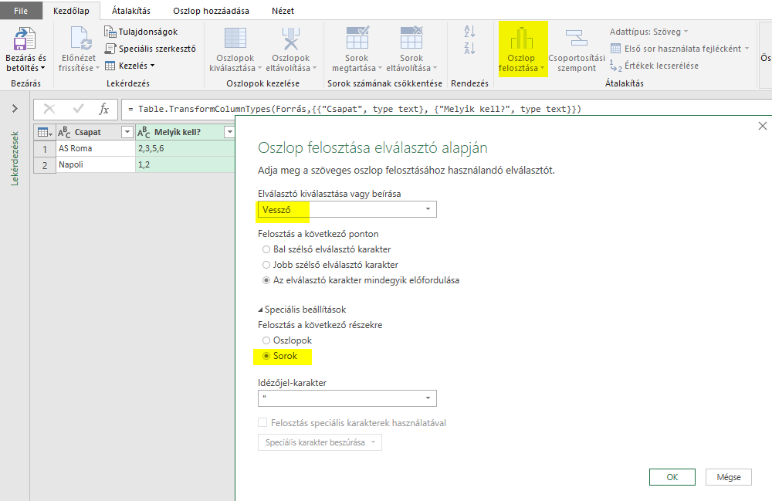The height and width of the screenshot is (501, 772).
Task: Click Sorok eltávolítása icon
Action: click(x=411, y=38)
